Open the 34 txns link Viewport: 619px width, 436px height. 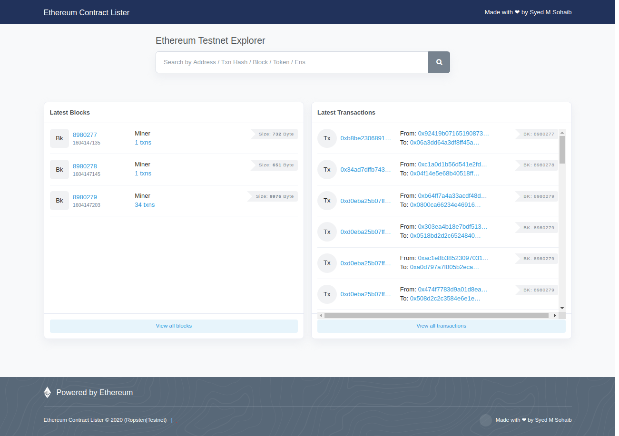click(145, 205)
